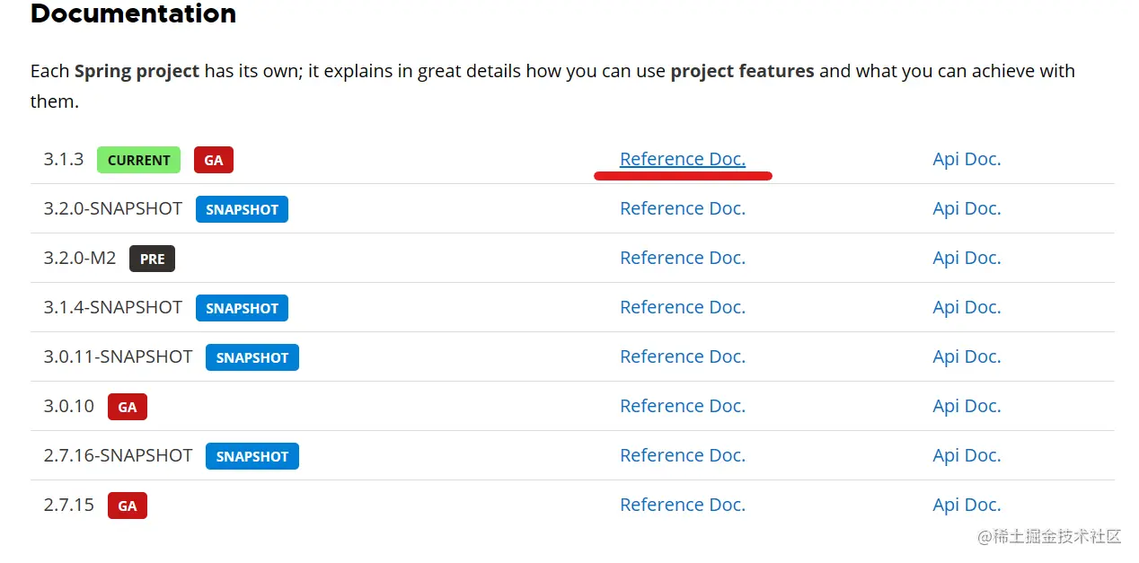Click the green CURRENT badge
The image size is (1139, 563).
(138, 160)
